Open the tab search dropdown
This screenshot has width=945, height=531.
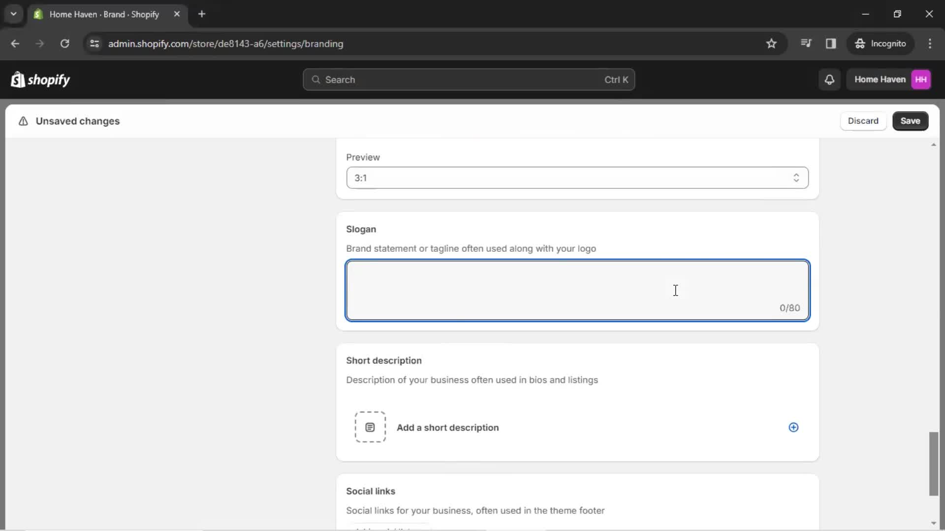pyautogui.click(x=14, y=14)
